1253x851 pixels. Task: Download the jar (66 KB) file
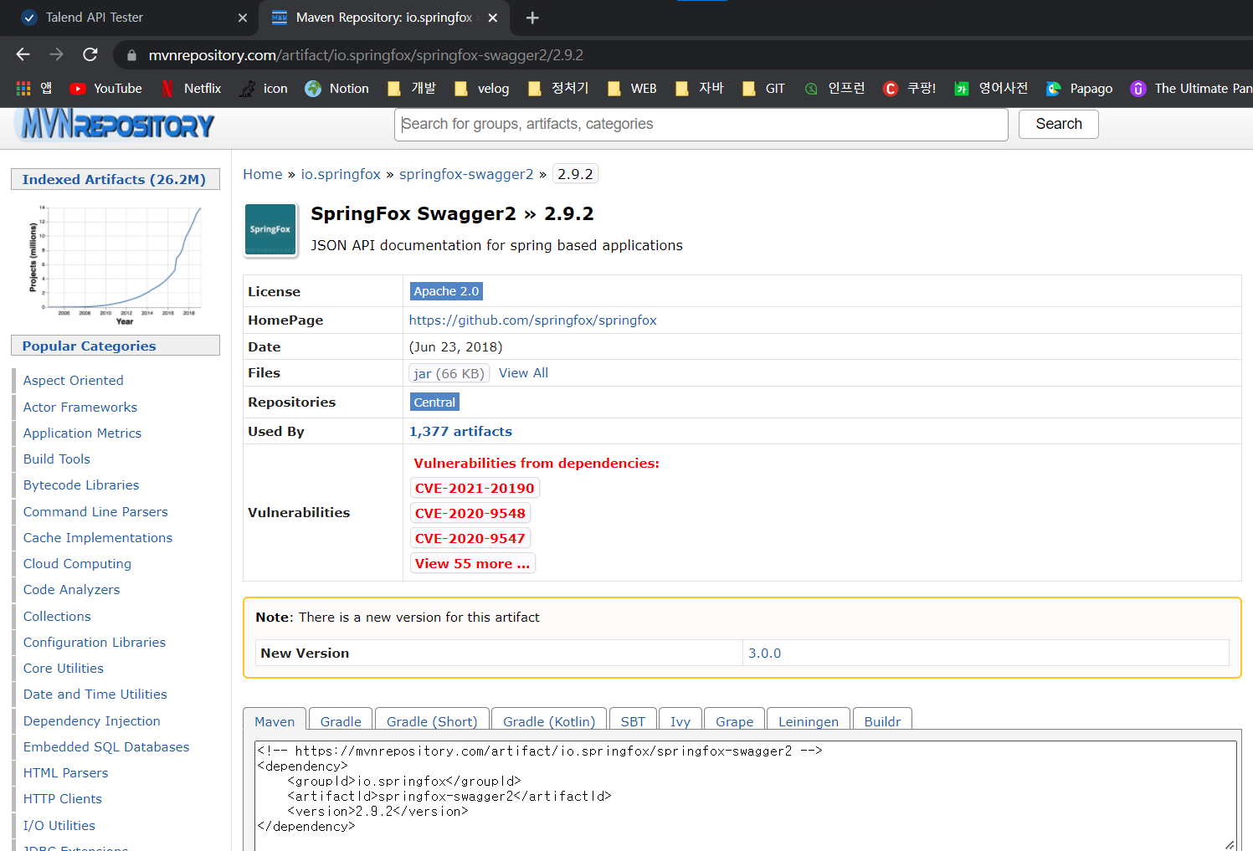click(x=449, y=373)
